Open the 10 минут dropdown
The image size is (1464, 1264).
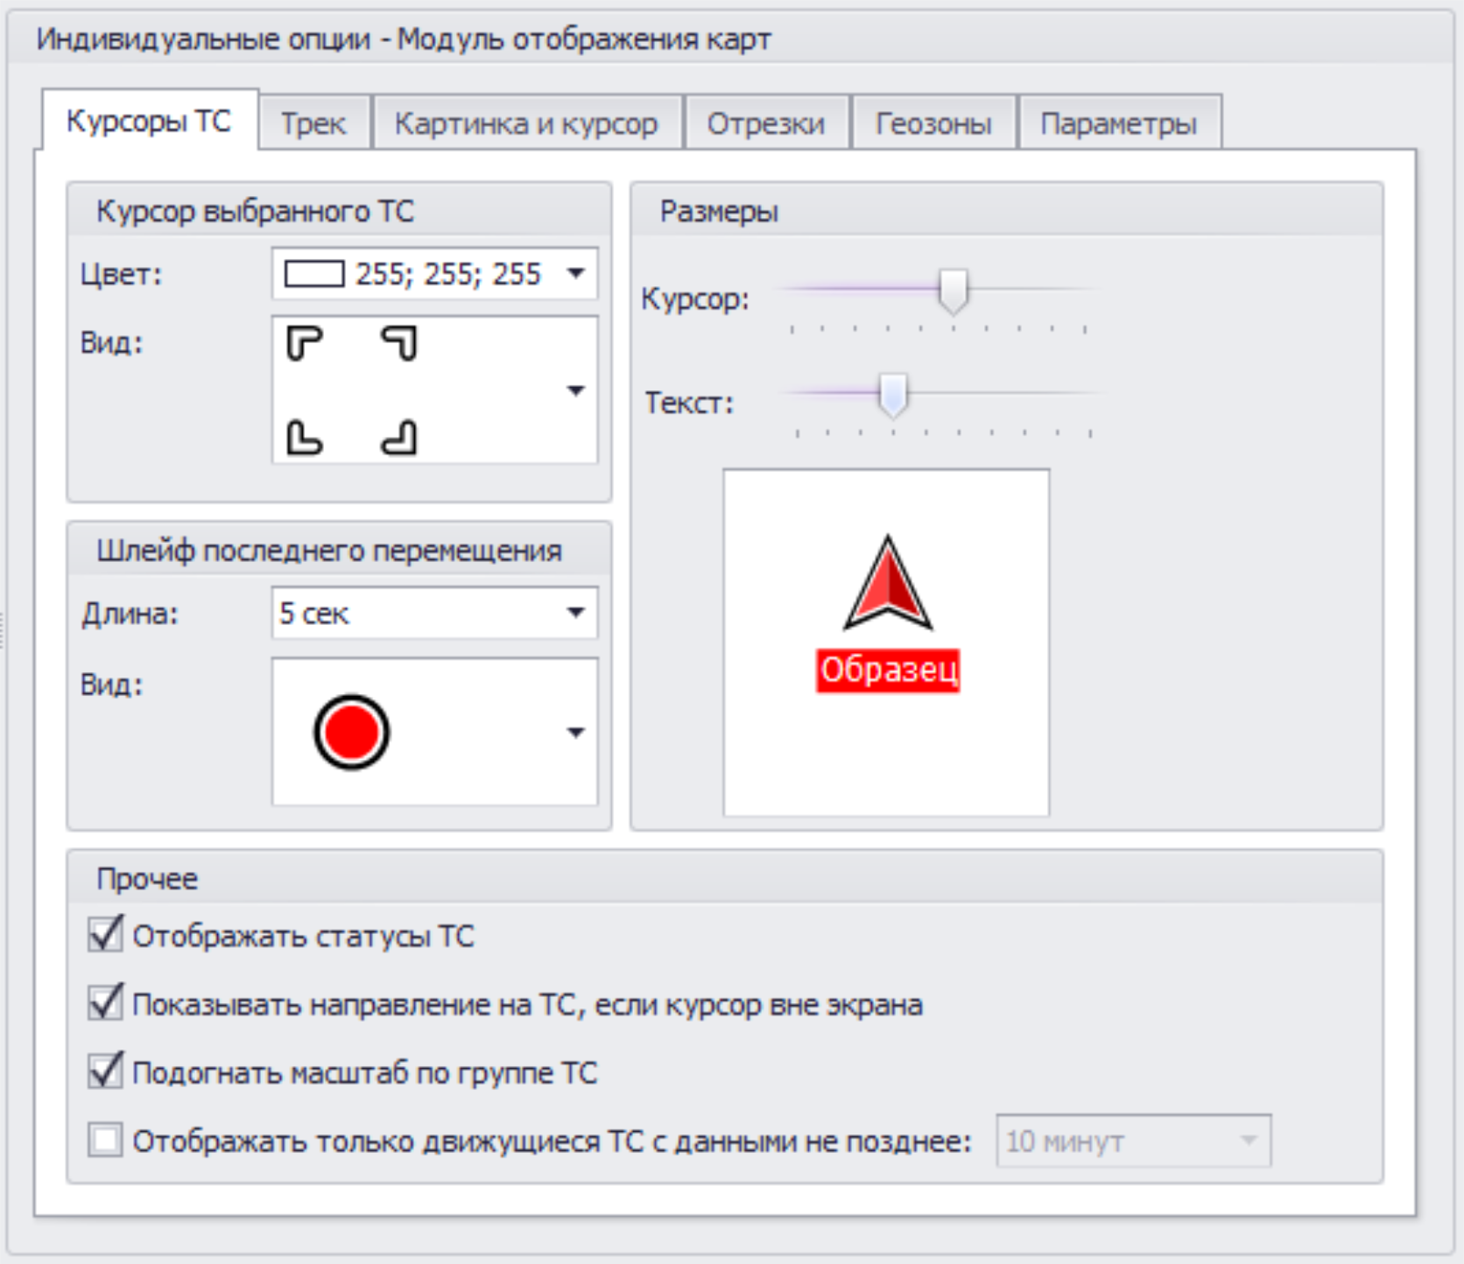pyautogui.click(x=1134, y=1141)
